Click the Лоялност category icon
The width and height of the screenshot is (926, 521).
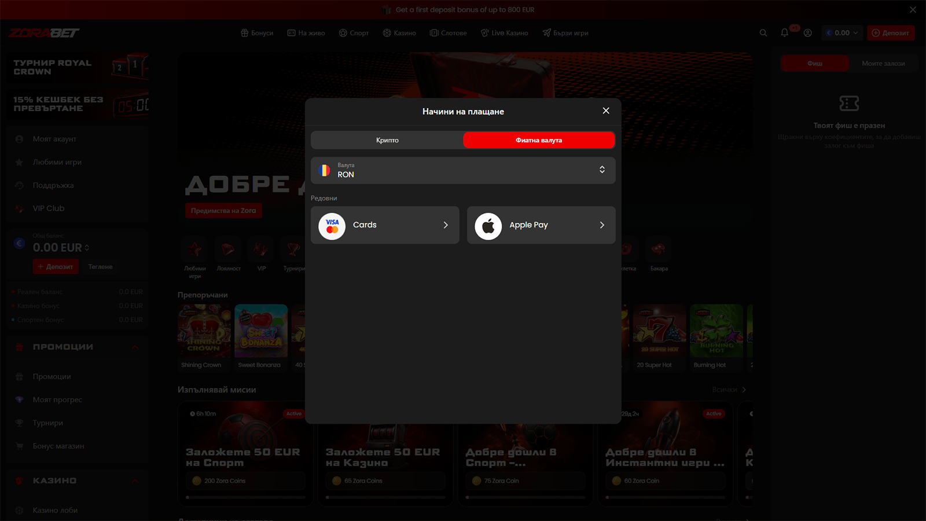[228, 250]
